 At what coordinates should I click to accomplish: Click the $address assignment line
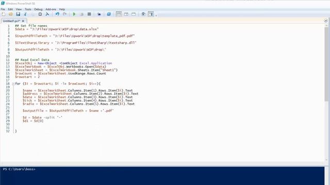80,94
